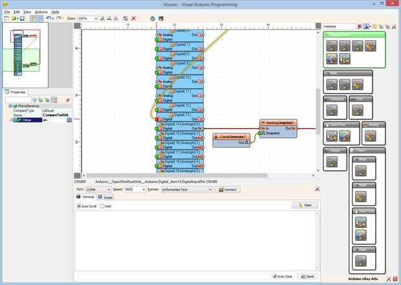Open the Arduino menu
The image size is (401, 285).
41,12
